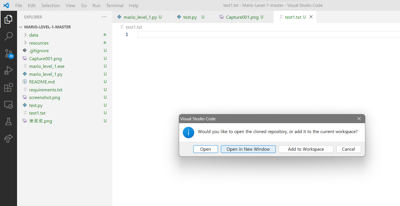Click info icon beside README.md
Screen dimensions: 400x206
(25, 82)
